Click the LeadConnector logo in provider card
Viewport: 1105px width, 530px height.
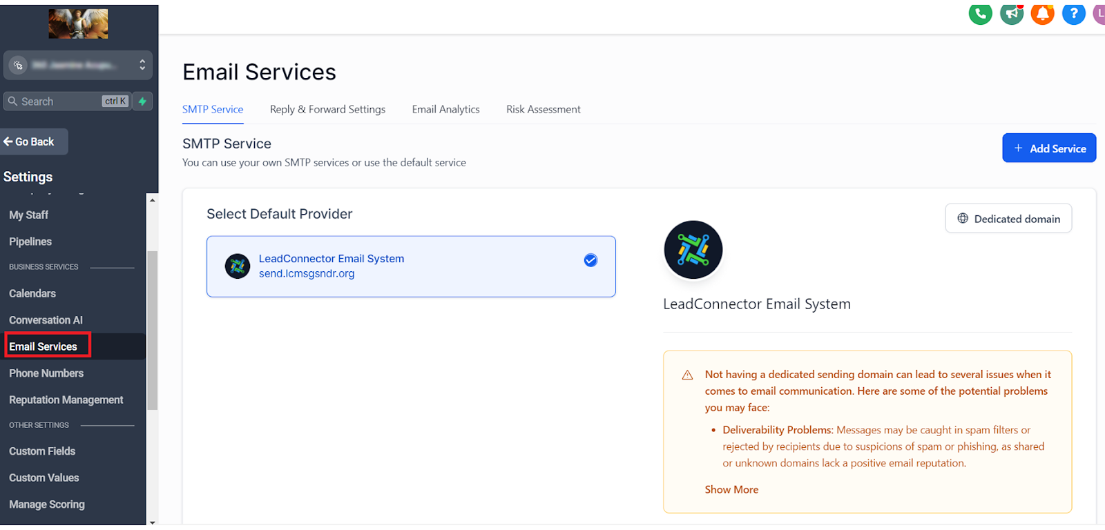pos(238,266)
